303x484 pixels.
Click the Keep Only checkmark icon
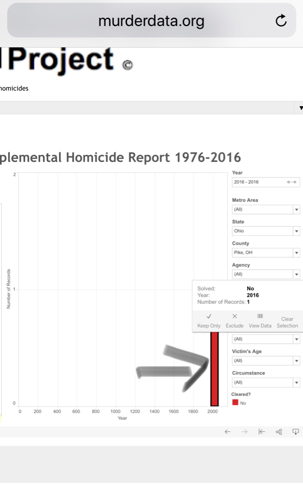(x=209, y=316)
